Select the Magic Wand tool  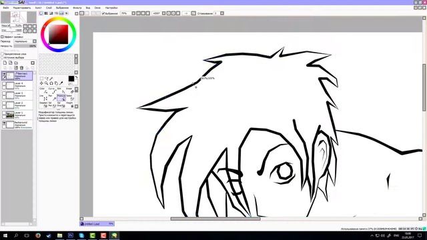(51, 79)
